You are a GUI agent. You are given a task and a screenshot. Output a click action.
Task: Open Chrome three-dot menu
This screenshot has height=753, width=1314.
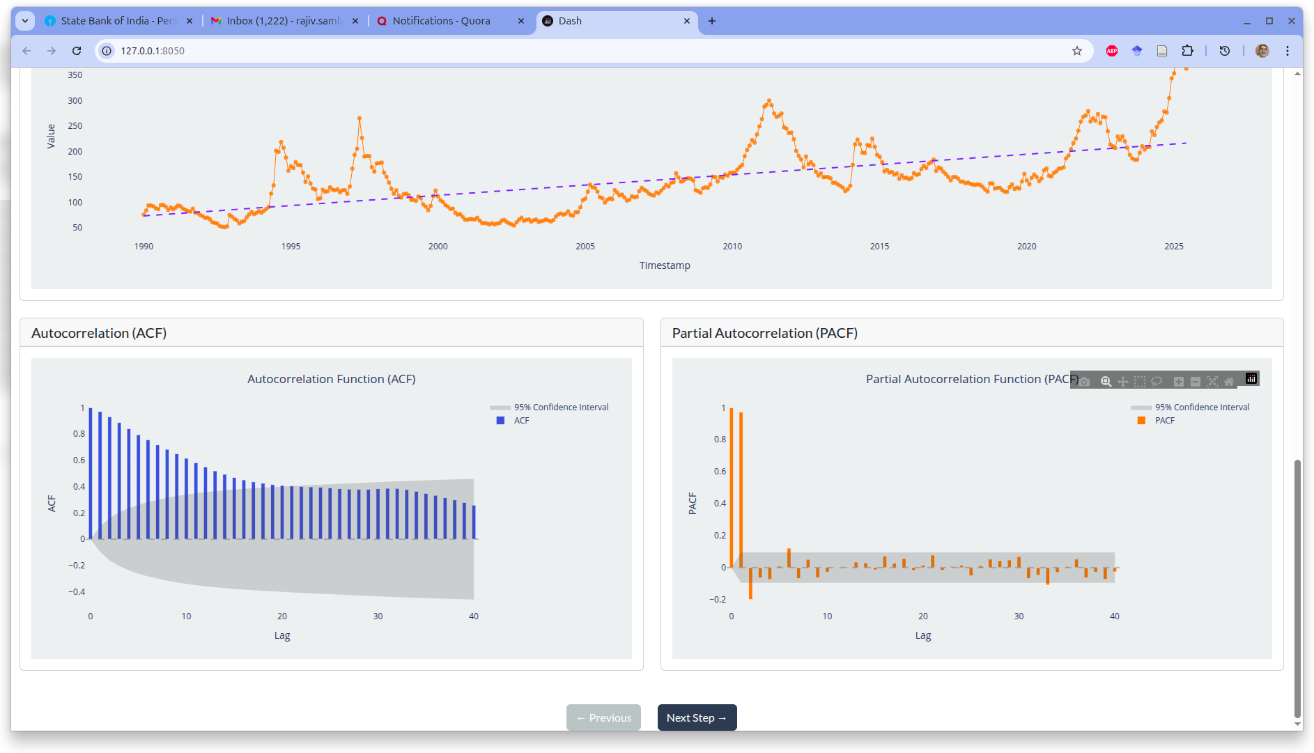coord(1288,51)
